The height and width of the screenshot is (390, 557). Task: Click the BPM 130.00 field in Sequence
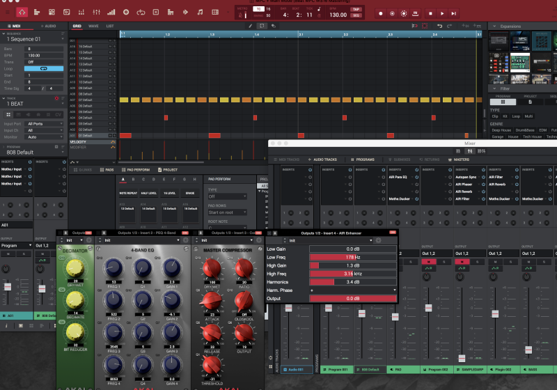click(45, 55)
